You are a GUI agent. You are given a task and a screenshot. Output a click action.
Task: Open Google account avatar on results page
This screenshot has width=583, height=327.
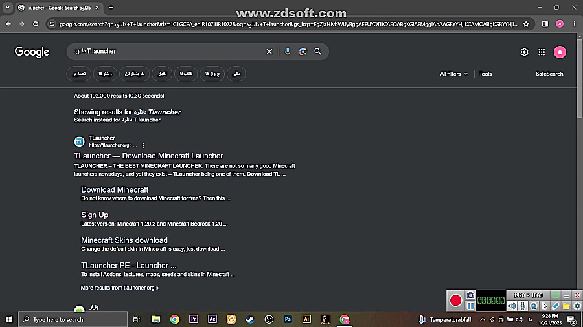(560, 52)
